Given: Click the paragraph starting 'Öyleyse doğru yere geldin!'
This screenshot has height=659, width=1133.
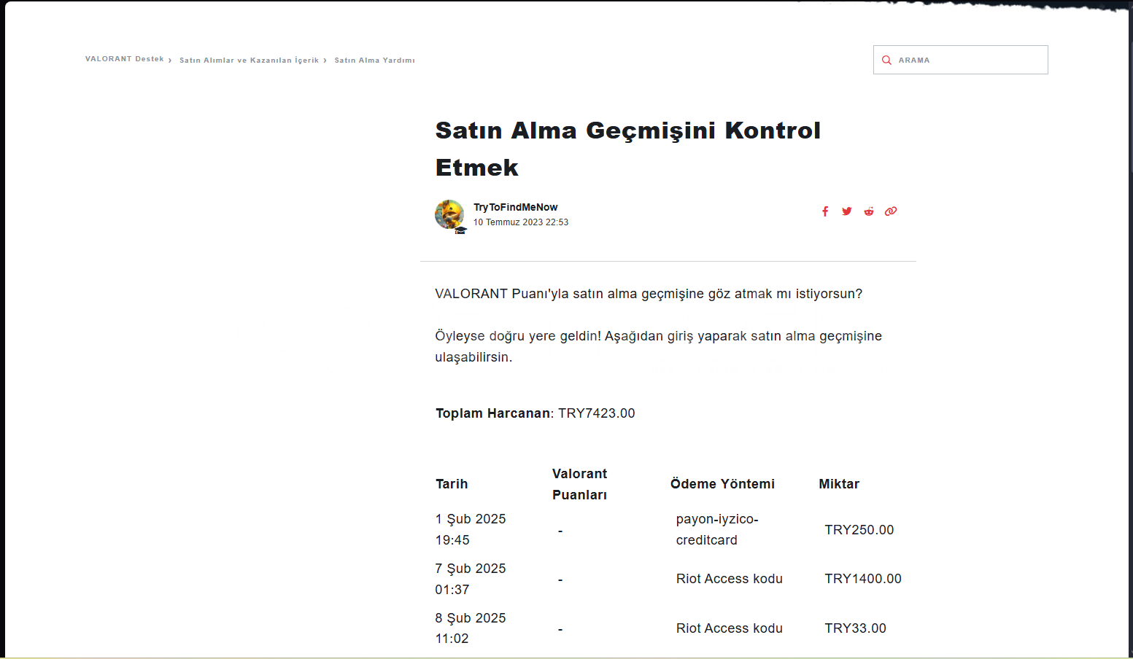Looking at the screenshot, I should (659, 346).
